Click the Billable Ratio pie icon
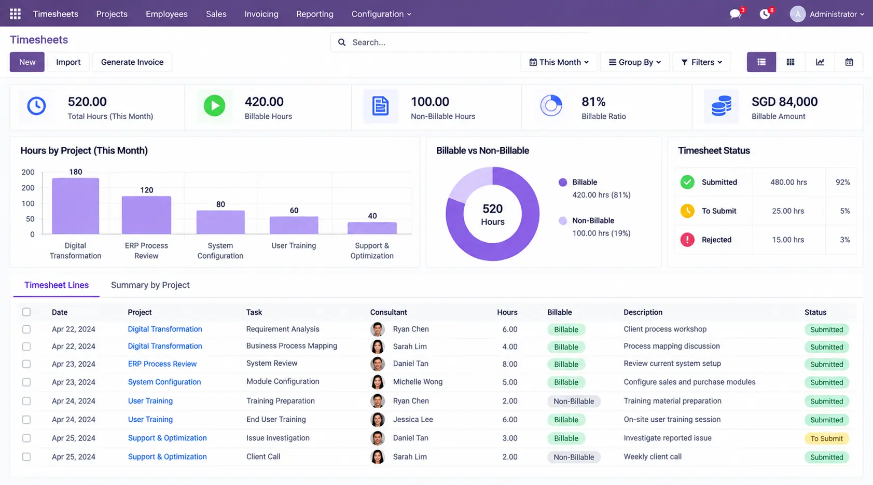 pos(551,106)
